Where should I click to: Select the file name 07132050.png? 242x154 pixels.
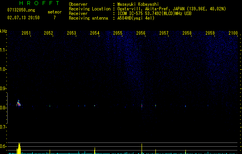point(21,10)
